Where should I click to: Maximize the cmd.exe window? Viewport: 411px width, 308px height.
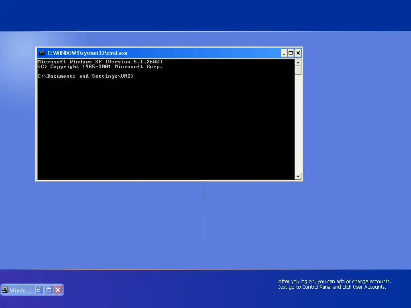pos(291,53)
